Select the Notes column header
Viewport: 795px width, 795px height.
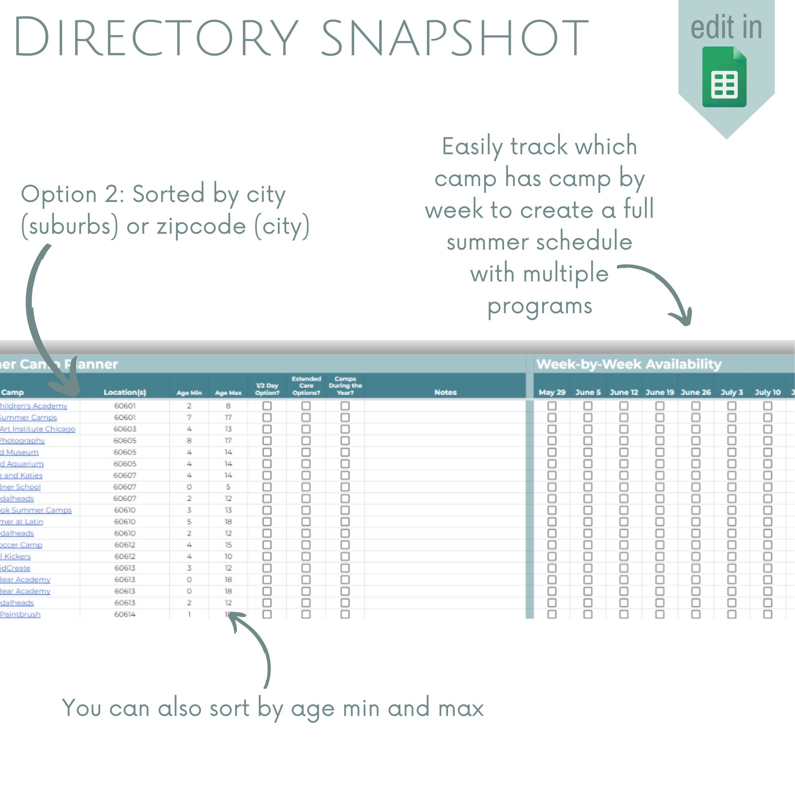(x=446, y=392)
